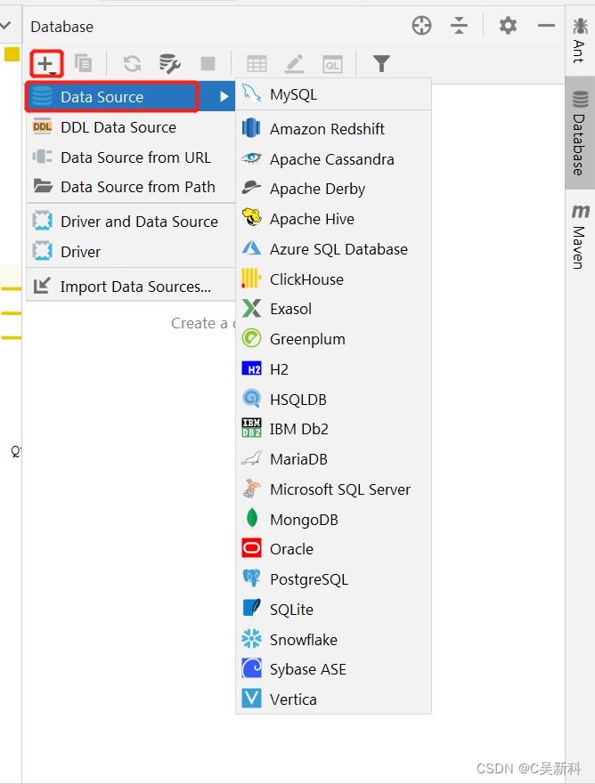Click the Edit Source pencil icon
The height and width of the screenshot is (784, 595).
coord(294,64)
